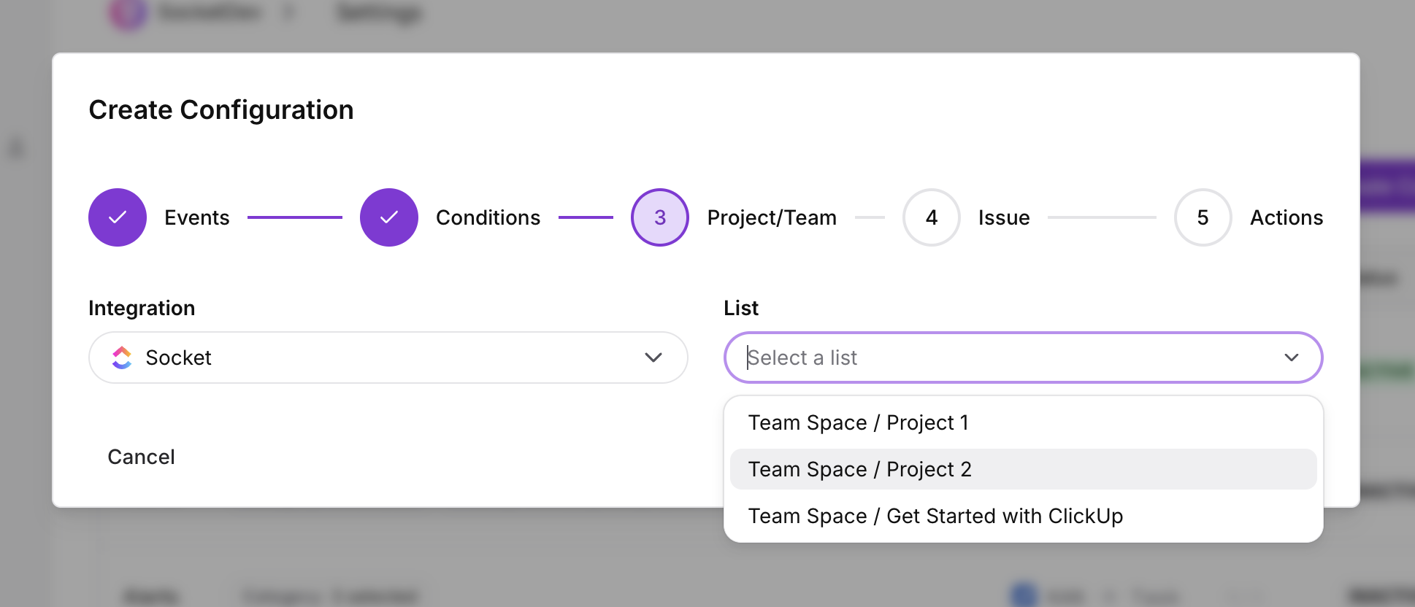
Task: Cancel the configuration dialog
Action: (x=141, y=457)
